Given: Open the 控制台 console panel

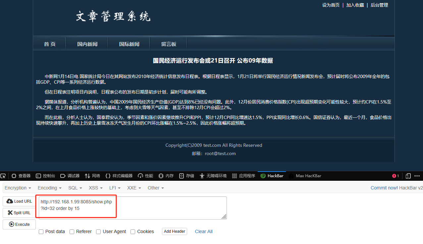Looking at the screenshot, I should click(45, 176).
